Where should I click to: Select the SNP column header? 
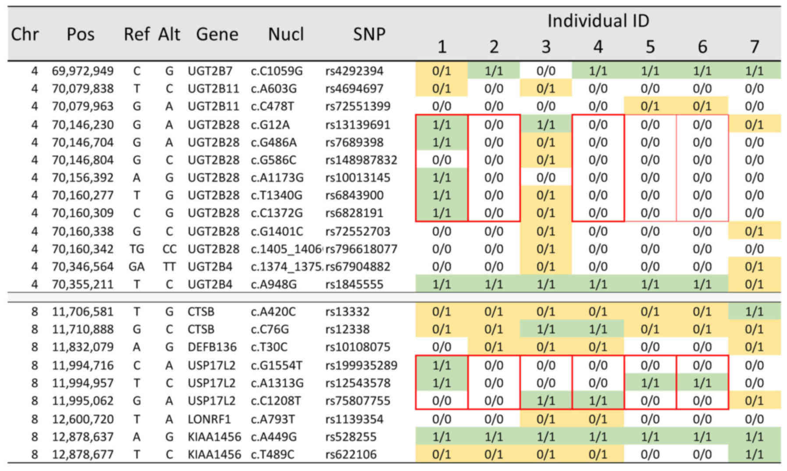[369, 34]
